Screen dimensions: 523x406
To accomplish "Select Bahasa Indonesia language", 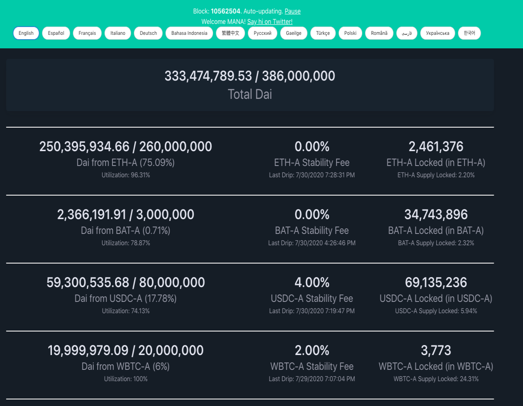I will pos(189,33).
